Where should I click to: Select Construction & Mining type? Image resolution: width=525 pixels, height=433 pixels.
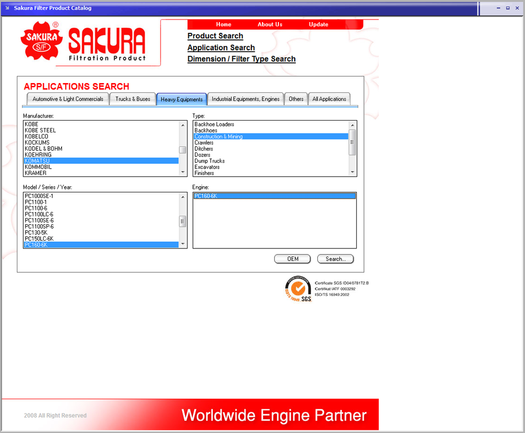click(271, 136)
